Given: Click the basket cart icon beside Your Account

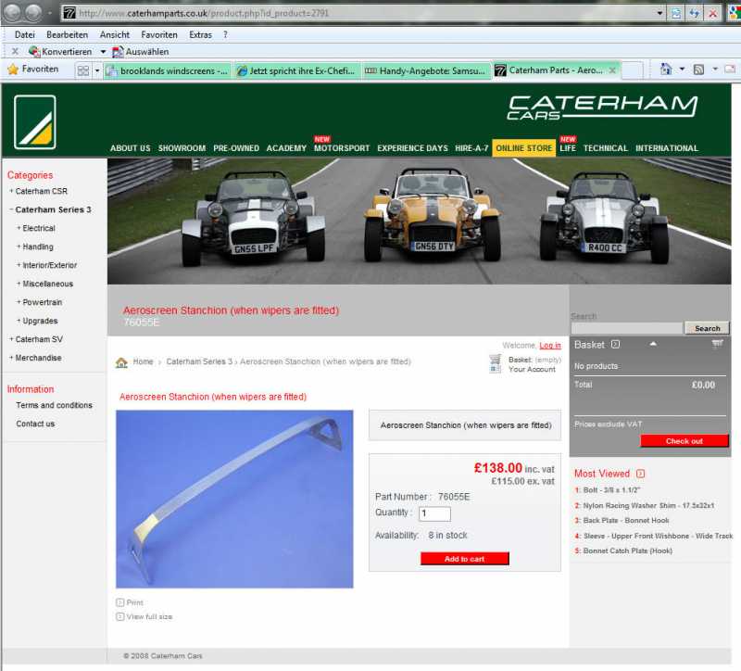Looking at the screenshot, I should point(496,363).
